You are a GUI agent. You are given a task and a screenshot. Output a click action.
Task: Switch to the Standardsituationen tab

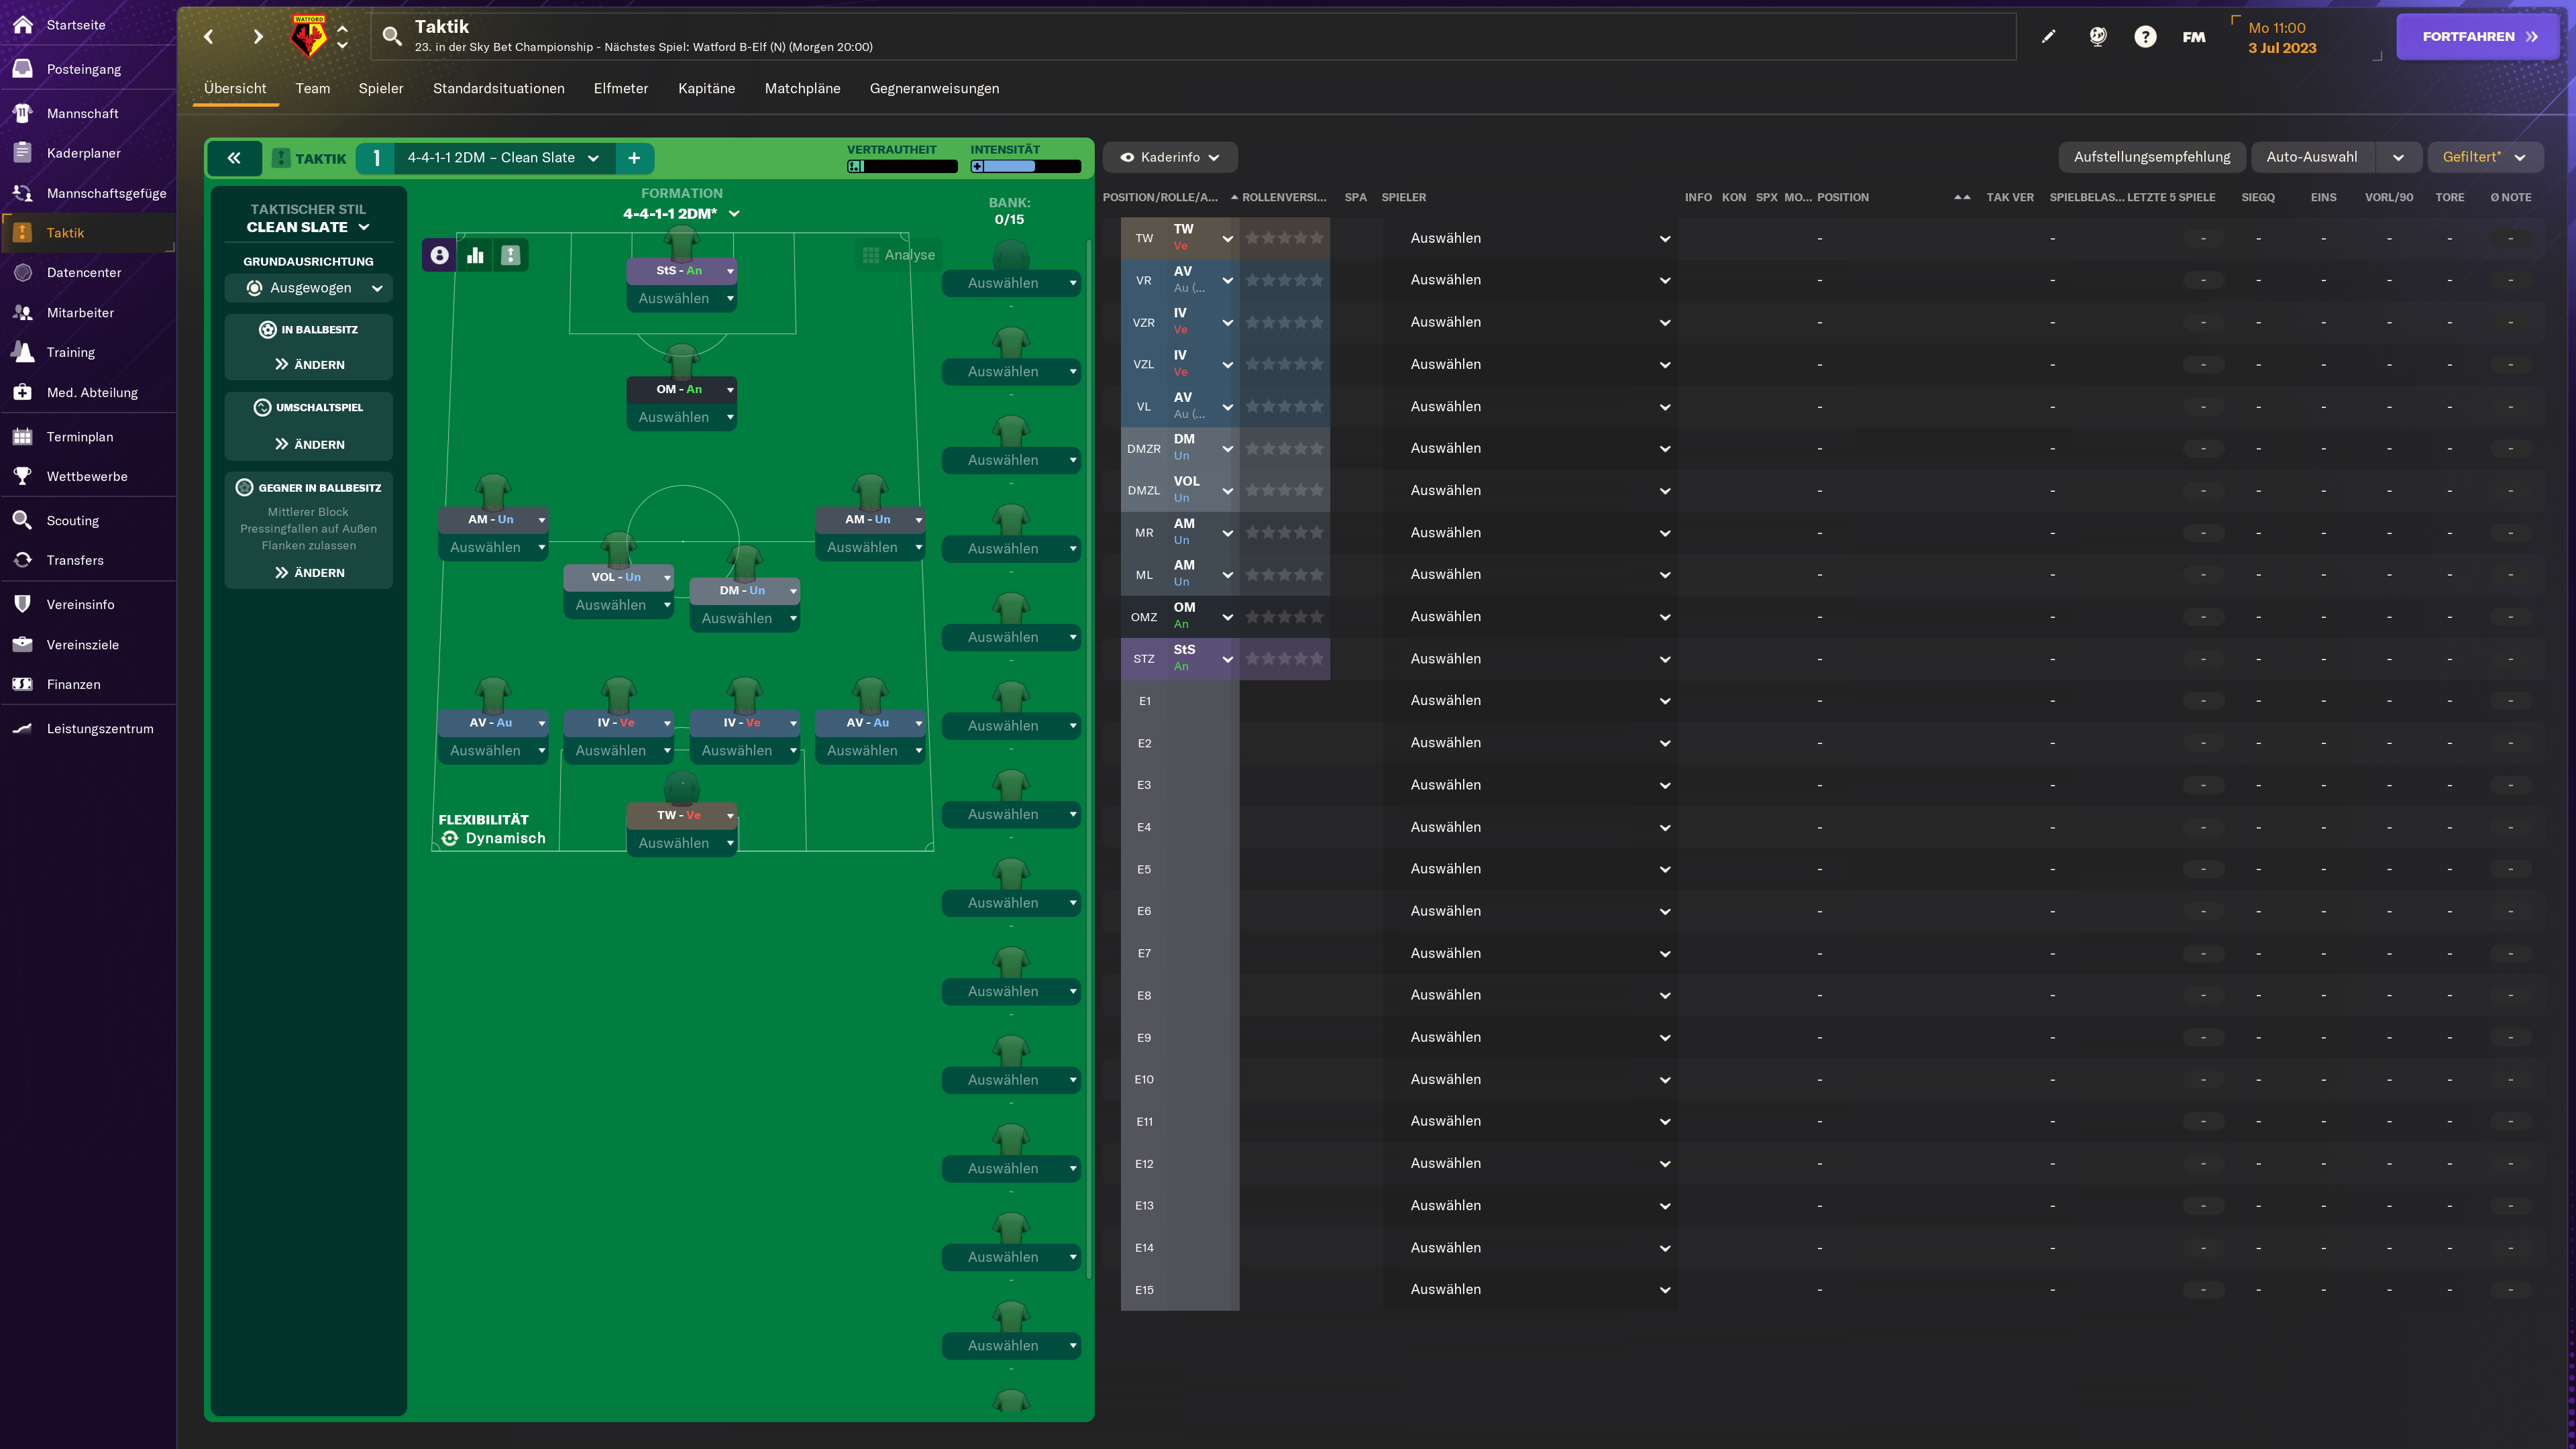point(498,88)
